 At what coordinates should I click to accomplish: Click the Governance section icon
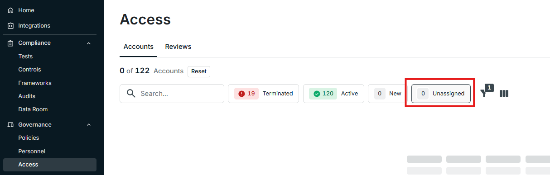click(11, 125)
